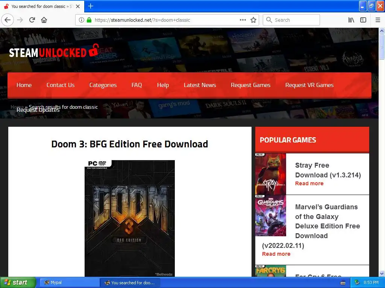Open the Home menu item

[24, 85]
